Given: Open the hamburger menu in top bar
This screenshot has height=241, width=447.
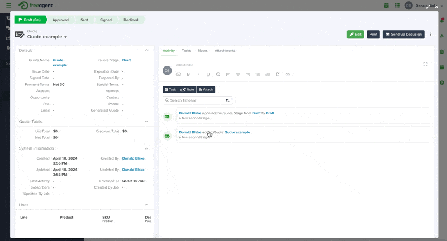Looking at the screenshot, I should (8, 6).
